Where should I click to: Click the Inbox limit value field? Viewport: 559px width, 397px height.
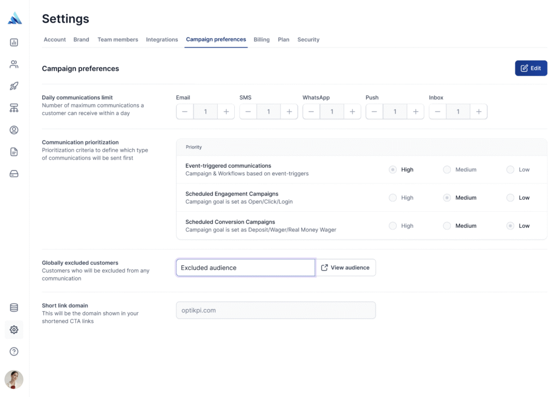(458, 111)
